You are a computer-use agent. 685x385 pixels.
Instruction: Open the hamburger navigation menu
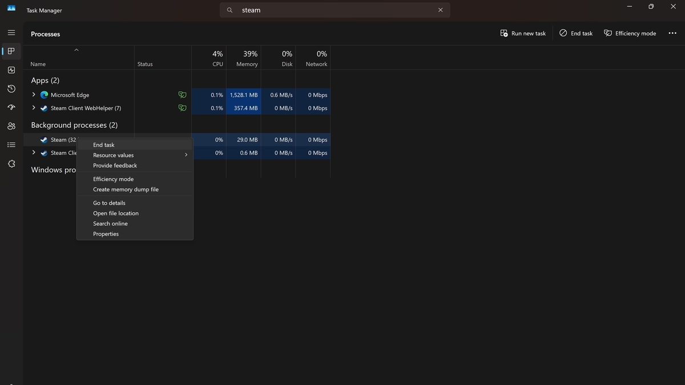11,33
